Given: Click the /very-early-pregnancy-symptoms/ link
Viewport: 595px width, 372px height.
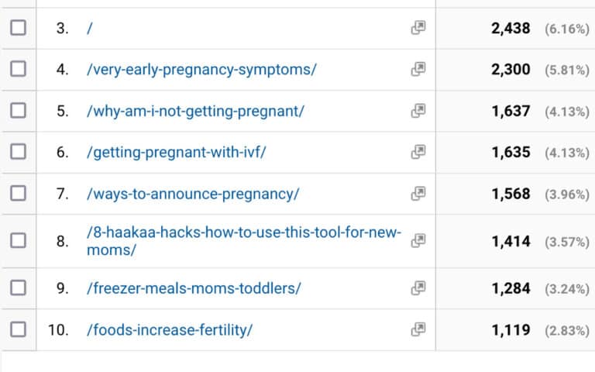Looking at the screenshot, I should 201,70.
